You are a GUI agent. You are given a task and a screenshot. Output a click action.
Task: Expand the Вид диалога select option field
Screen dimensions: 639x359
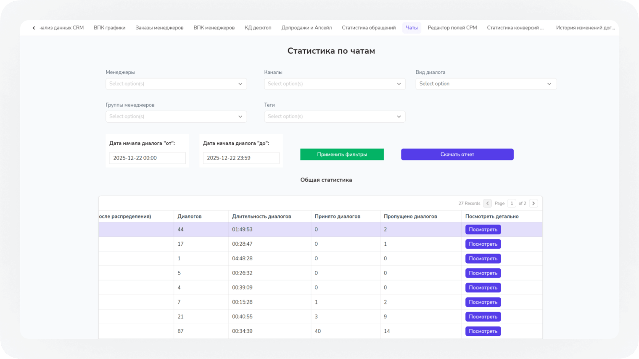(x=486, y=84)
